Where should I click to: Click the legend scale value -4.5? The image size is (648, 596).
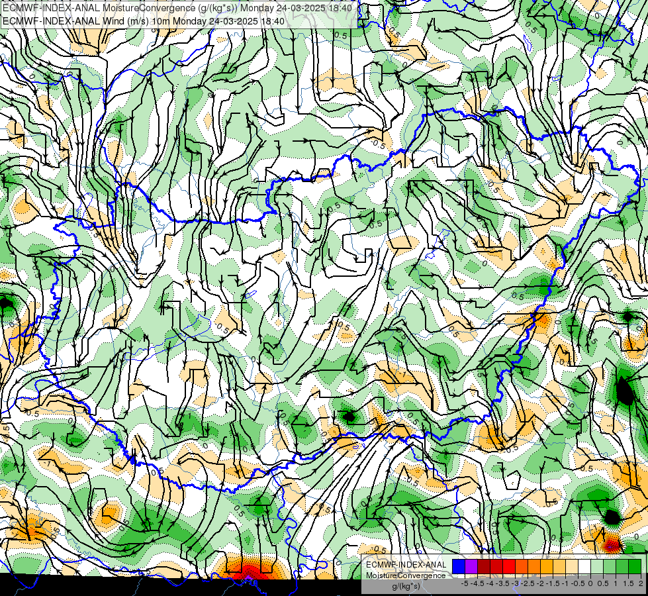[477, 583]
